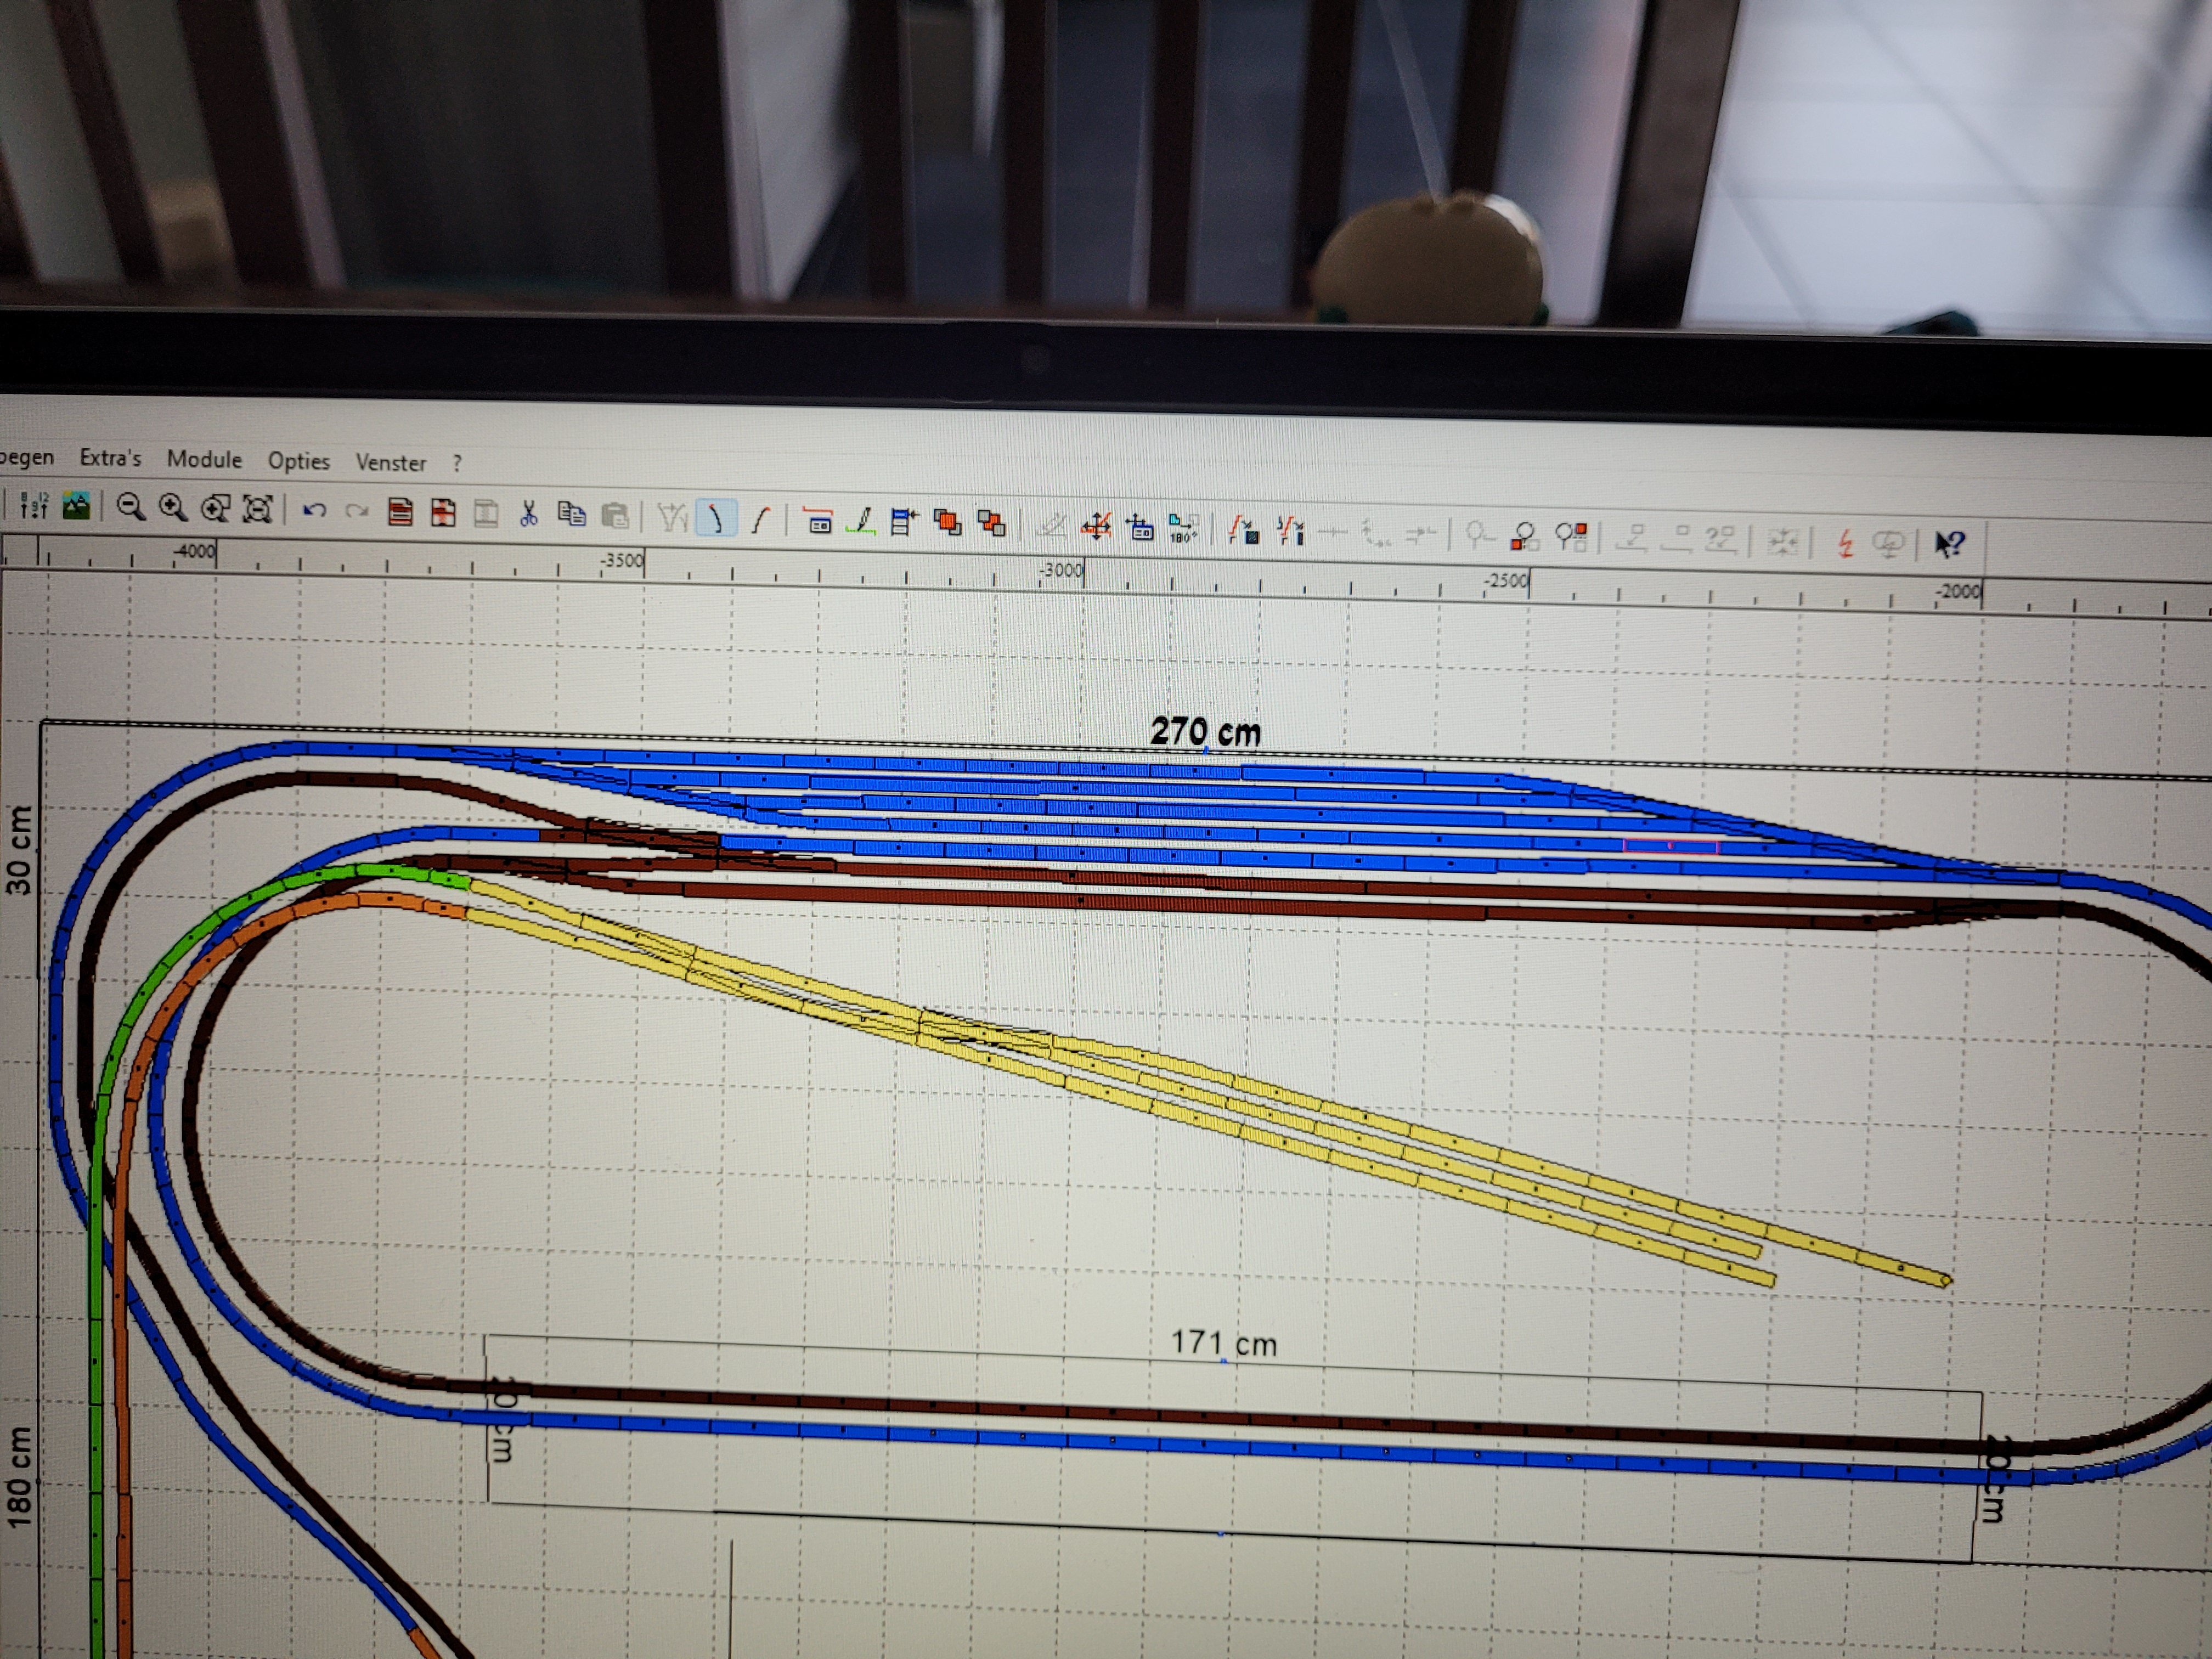Click the red track with green box icon
Screen dimensions: 2212x1659
[x=1244, y=530]
